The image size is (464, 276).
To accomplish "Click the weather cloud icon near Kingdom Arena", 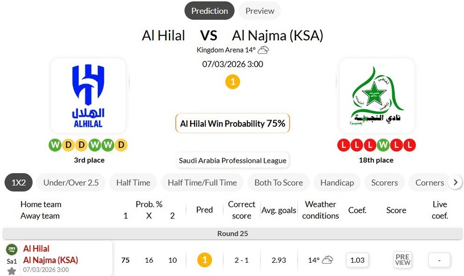I will click(263, 50).
